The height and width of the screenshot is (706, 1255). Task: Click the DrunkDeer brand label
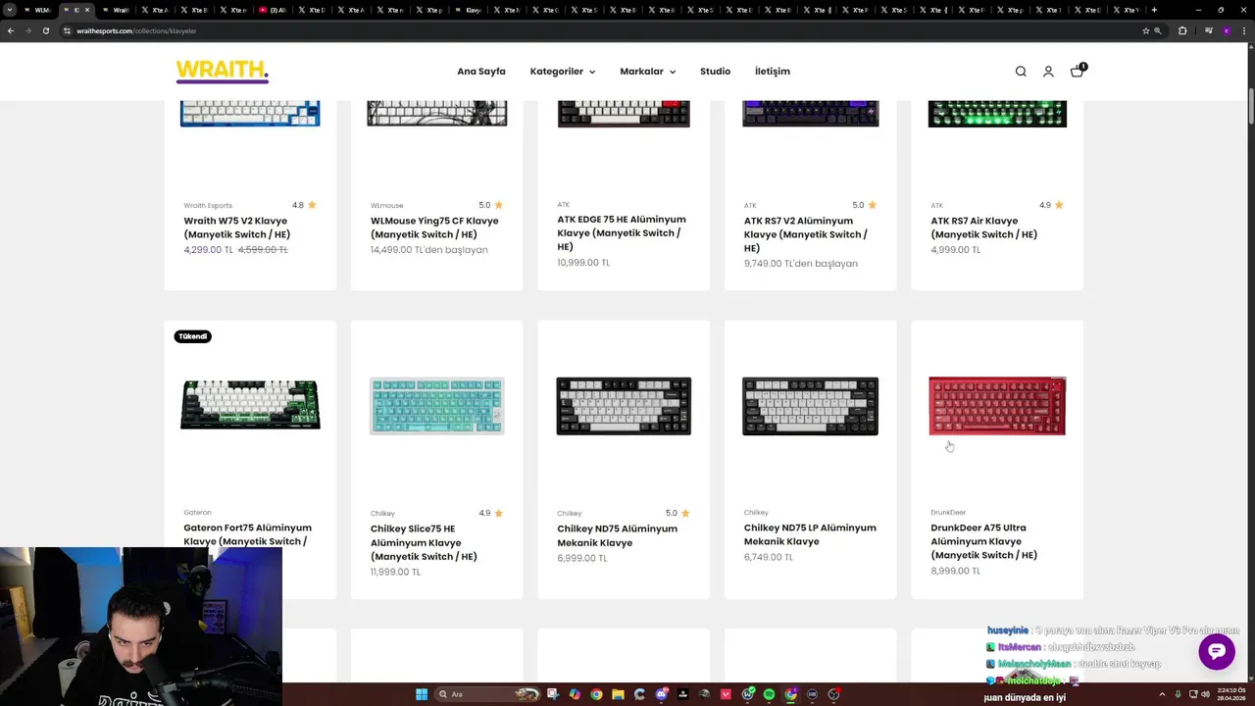948,513
